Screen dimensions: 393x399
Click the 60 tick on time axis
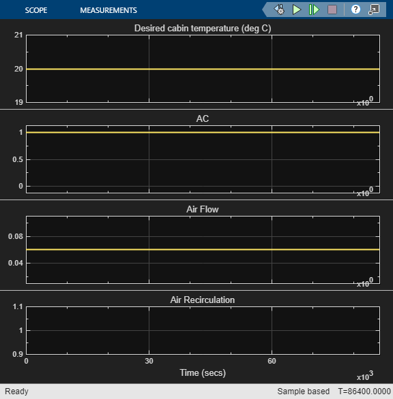[x=272, y=361]
